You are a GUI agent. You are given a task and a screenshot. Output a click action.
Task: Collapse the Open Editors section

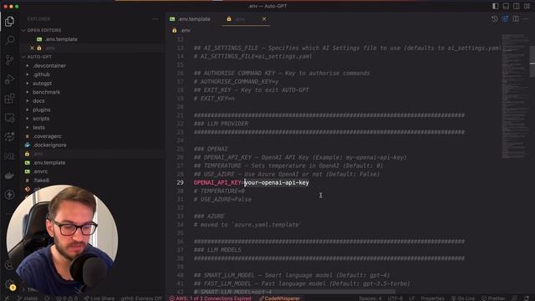click(43, 30)
